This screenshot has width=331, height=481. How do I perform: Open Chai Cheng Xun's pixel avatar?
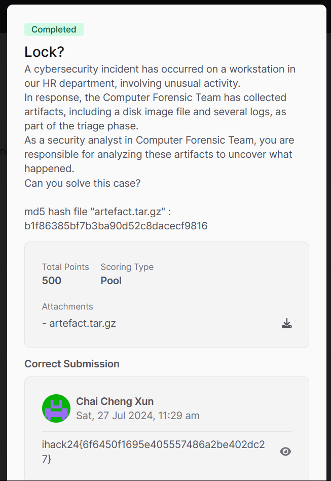tap(56, 408)
